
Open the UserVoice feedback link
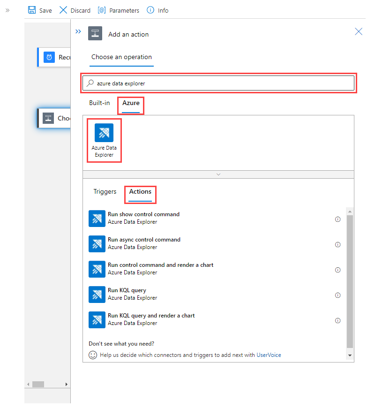pos(269,355)
